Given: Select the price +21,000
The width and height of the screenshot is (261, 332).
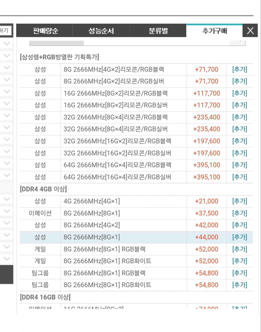Looking at the screenshot, I should pyautogui.click(x=206, y=201).
